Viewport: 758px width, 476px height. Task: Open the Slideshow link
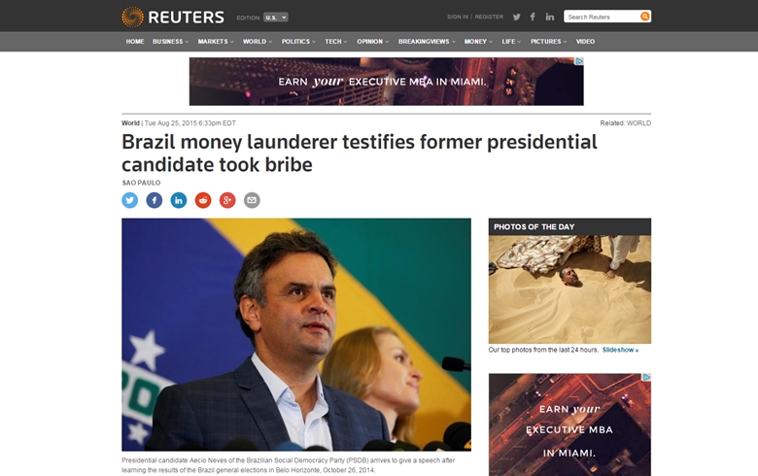pyautogui.click(x=620, y=350)
